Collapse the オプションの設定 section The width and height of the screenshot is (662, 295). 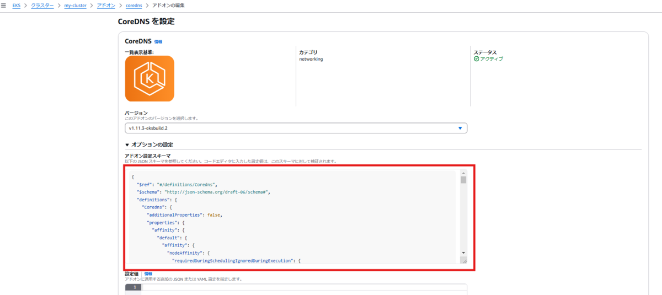149,144
